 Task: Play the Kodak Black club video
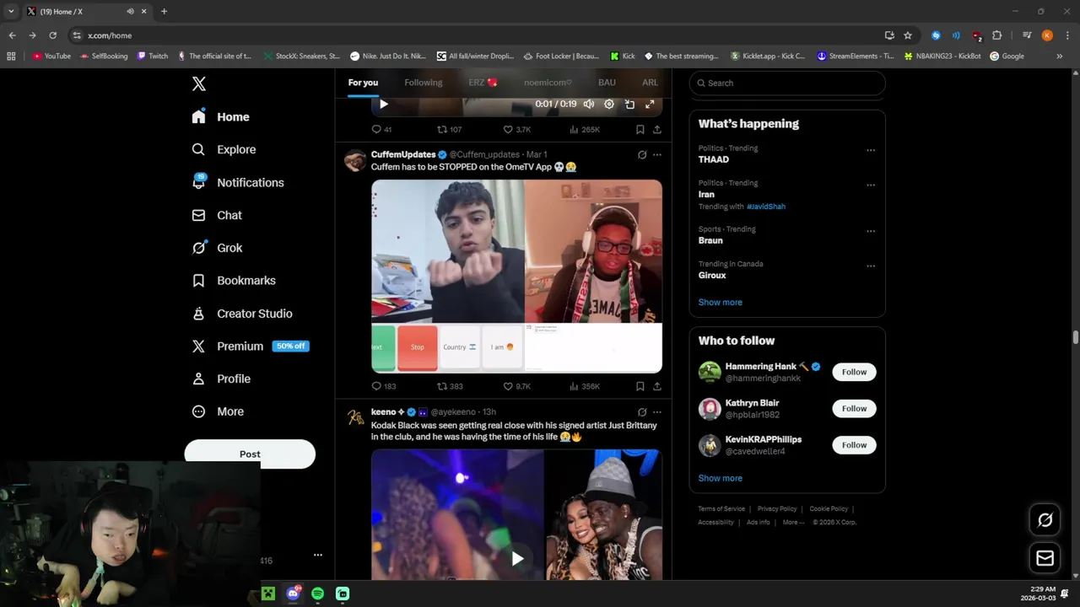517,558
